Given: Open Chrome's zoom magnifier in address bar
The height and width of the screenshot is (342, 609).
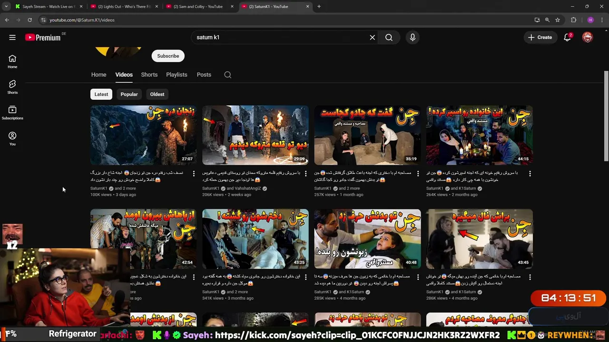Looking at the screenshot, I should 547,20.
